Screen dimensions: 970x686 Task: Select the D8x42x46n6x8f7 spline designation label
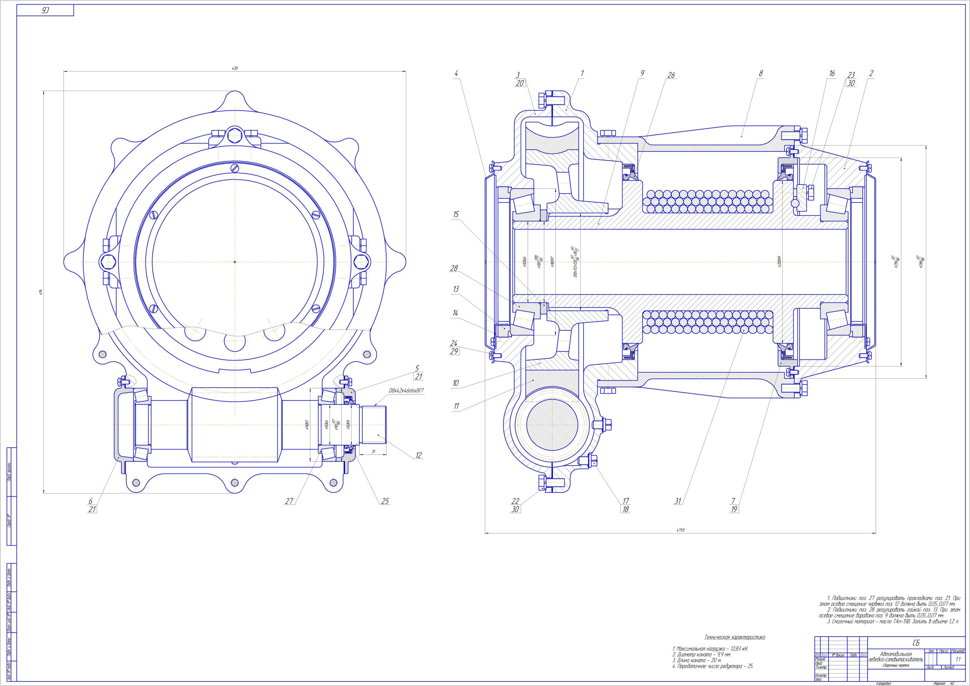pos(406,391)
